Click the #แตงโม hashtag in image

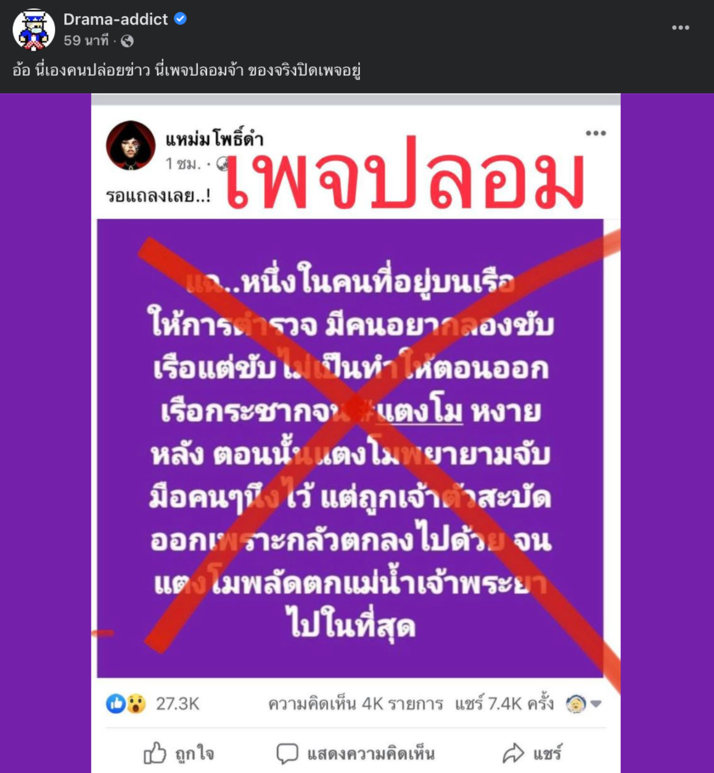412,412
